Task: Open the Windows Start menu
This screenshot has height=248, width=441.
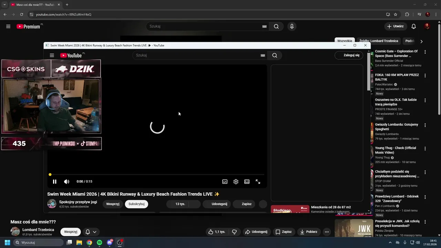Action: click(7, 242)
